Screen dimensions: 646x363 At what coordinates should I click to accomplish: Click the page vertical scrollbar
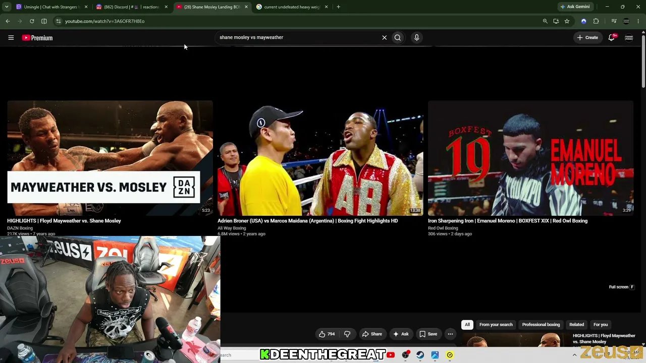click(x=643, y=60)
